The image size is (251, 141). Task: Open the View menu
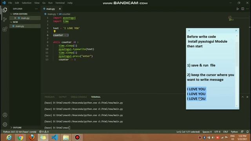(x=37, y=3)
